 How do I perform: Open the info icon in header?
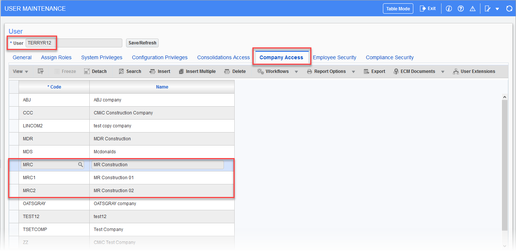[x=449, y=9]
